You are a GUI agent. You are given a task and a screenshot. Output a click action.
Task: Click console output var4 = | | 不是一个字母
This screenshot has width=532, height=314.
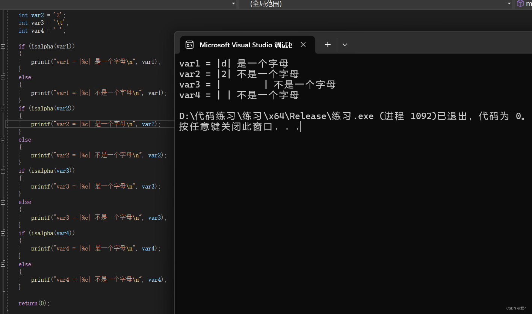coord(239,95)
